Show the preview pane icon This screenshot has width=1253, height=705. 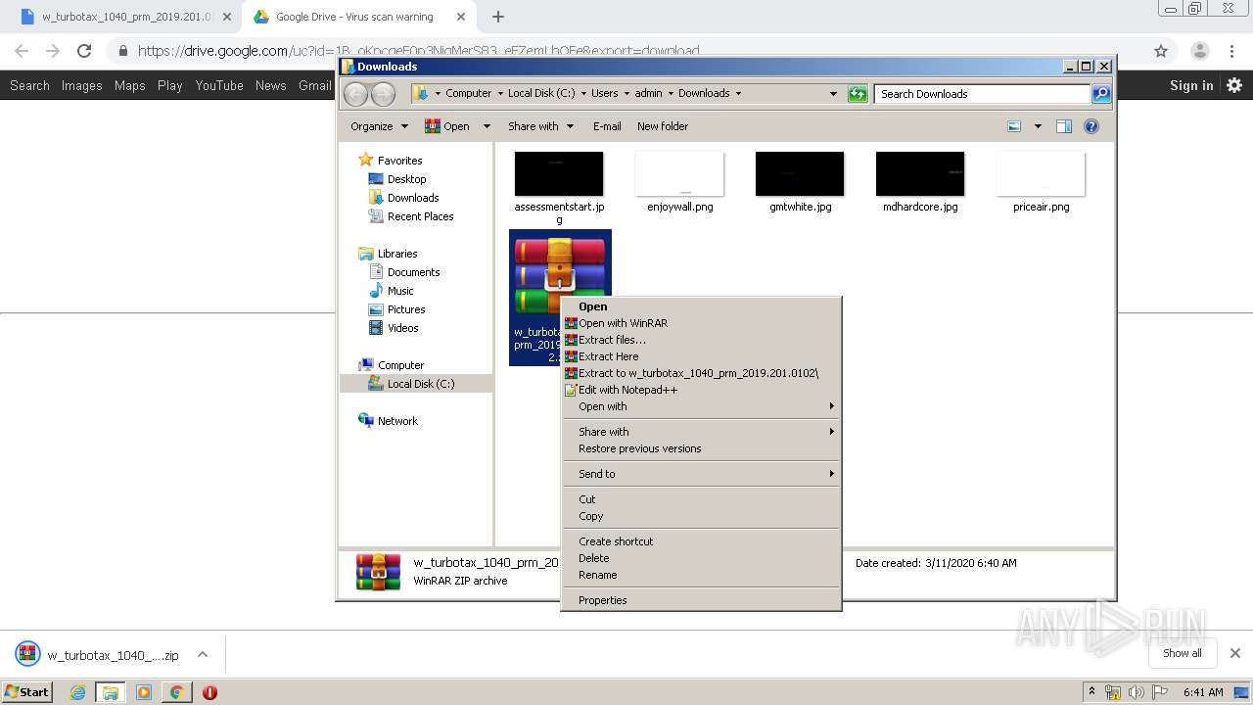point(1064,126)
